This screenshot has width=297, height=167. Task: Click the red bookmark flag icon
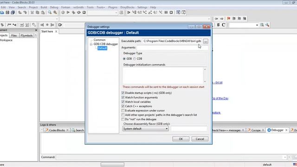click(x=229, y=19)
